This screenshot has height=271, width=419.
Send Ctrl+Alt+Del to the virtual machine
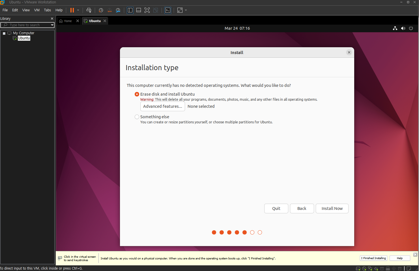click(x=89, y=10)
